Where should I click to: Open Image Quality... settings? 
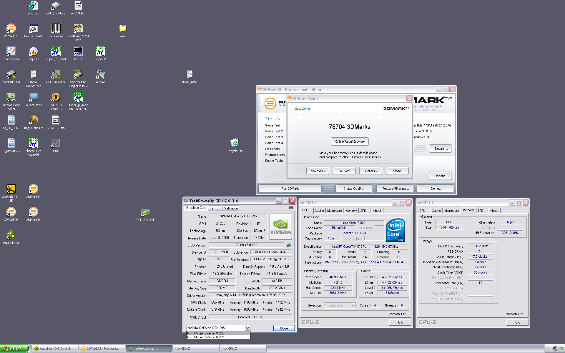click(x=355, y=189)
